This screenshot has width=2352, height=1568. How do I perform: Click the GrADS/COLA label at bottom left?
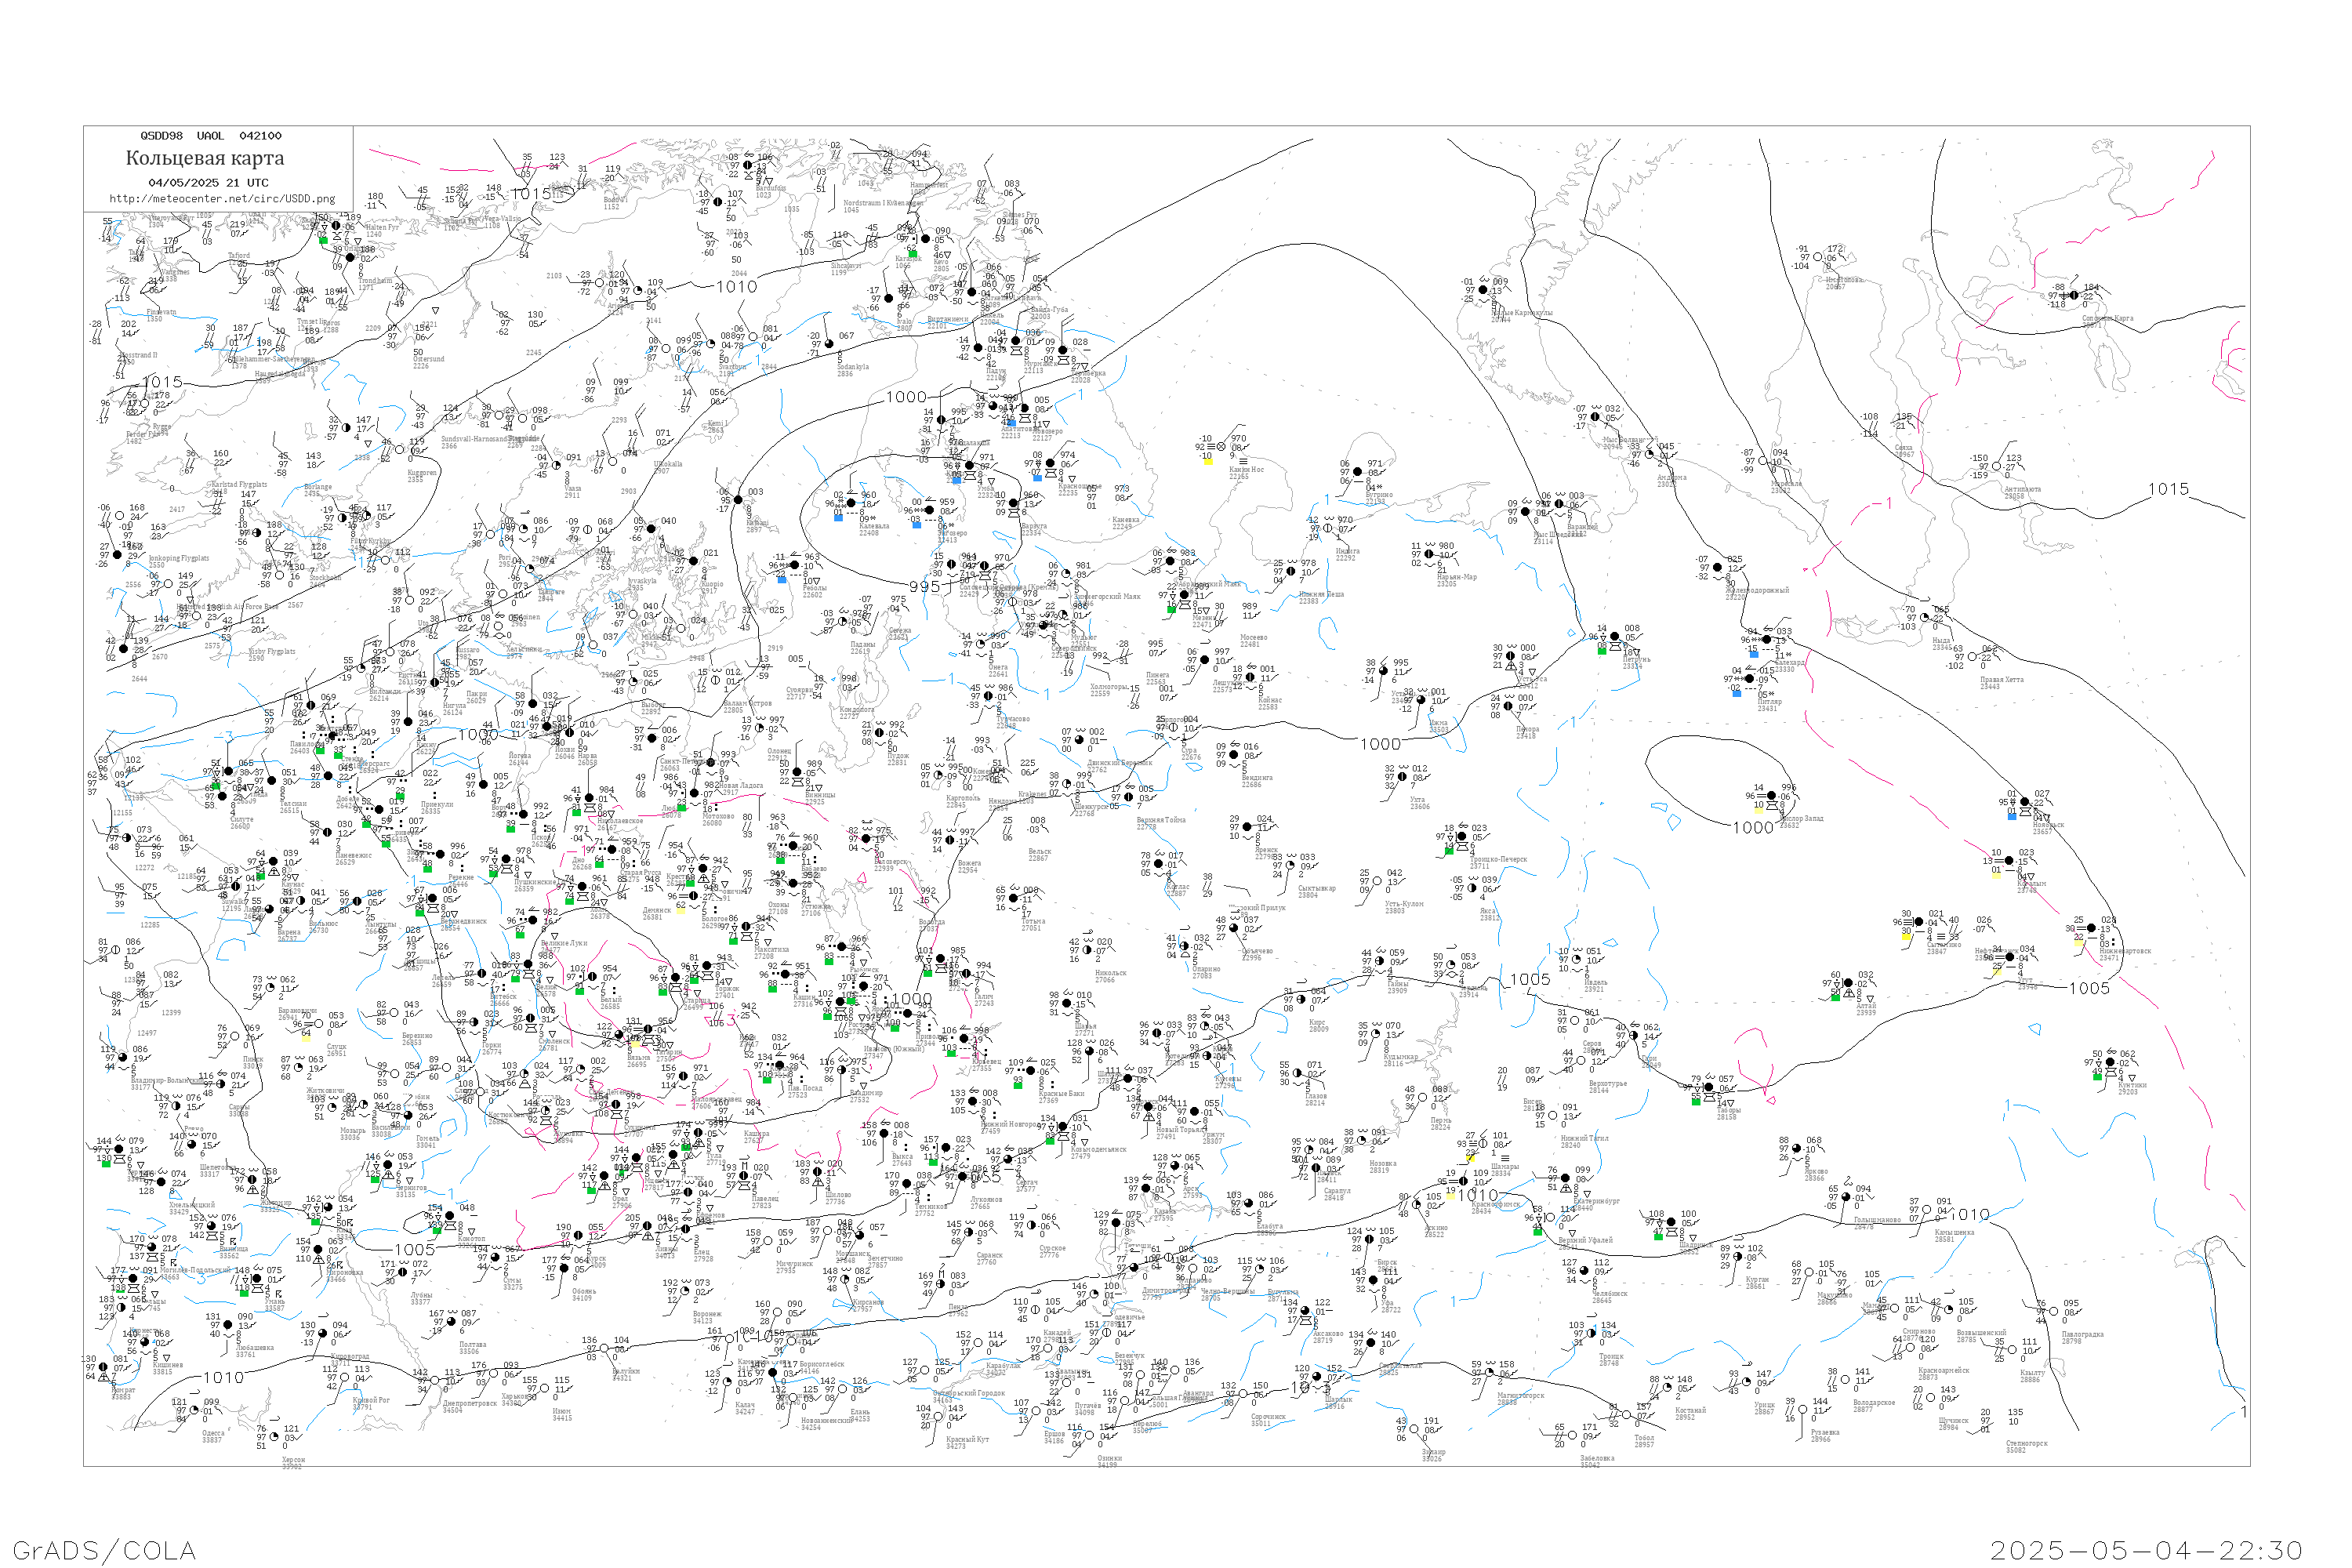[x=104, y=1550]
